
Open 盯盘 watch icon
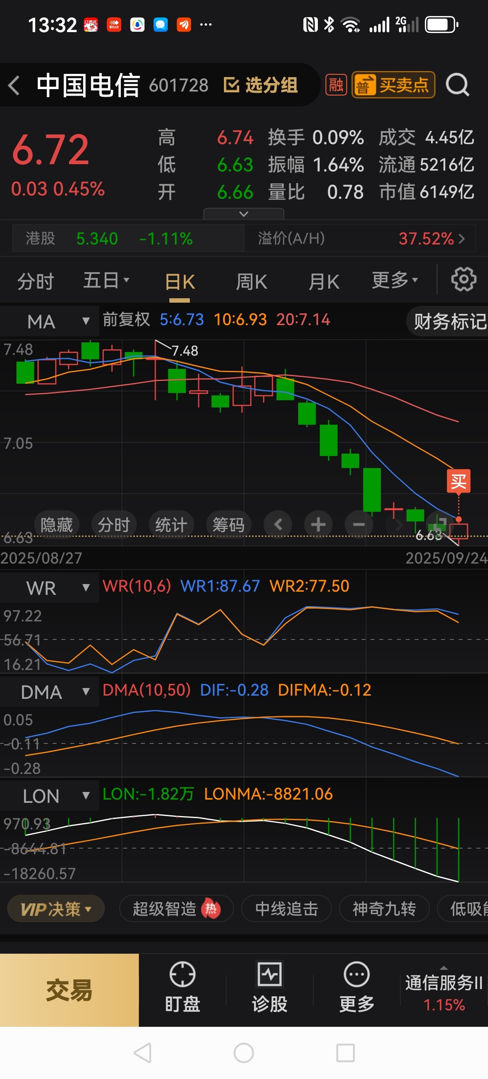click(x=182, y=987)
